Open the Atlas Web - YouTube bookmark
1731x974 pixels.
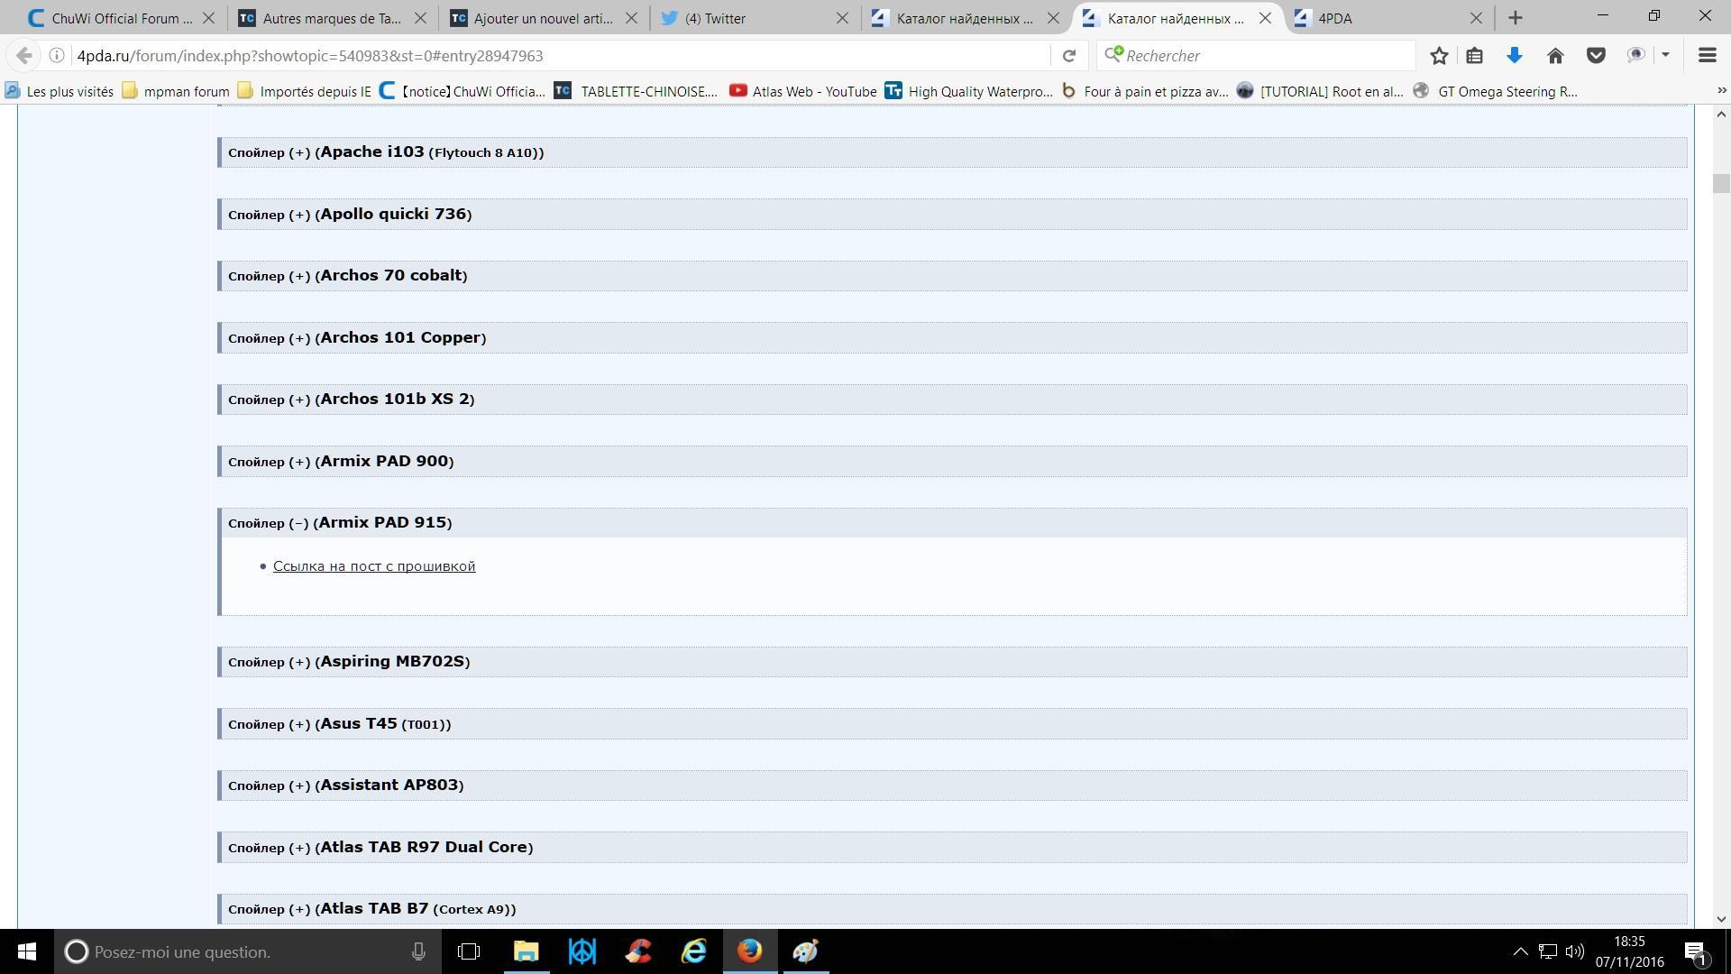tap(803, 91)
